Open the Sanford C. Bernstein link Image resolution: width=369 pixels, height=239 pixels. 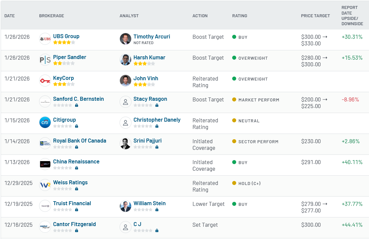point(79,99)
